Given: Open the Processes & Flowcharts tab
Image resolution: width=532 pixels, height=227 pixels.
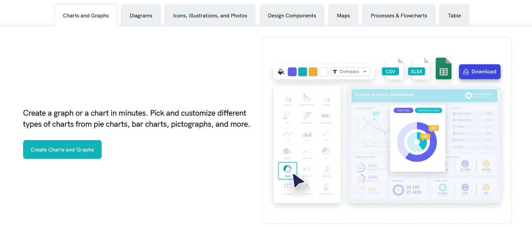Looking at the screenshot, I should pyautogui.click(x=399, y=15).
